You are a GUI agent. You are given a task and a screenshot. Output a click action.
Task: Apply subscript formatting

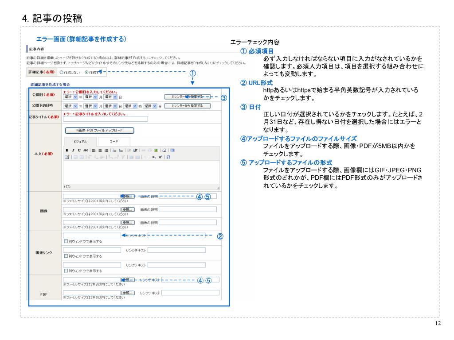[x=154, y=157]
